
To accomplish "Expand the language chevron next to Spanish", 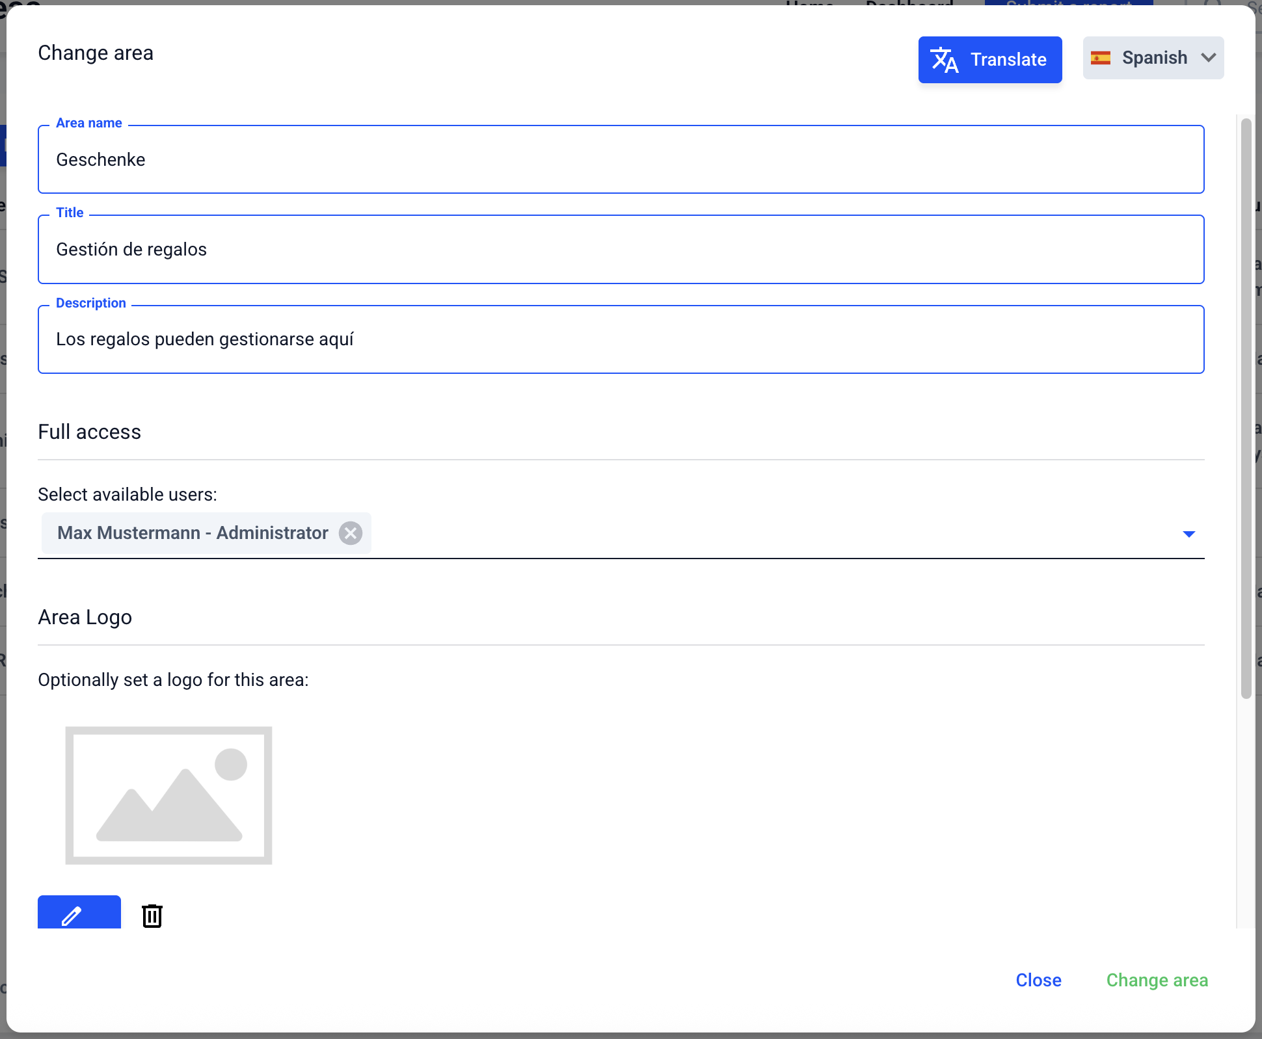I will pyautogui.click(x=1209, y=58).
